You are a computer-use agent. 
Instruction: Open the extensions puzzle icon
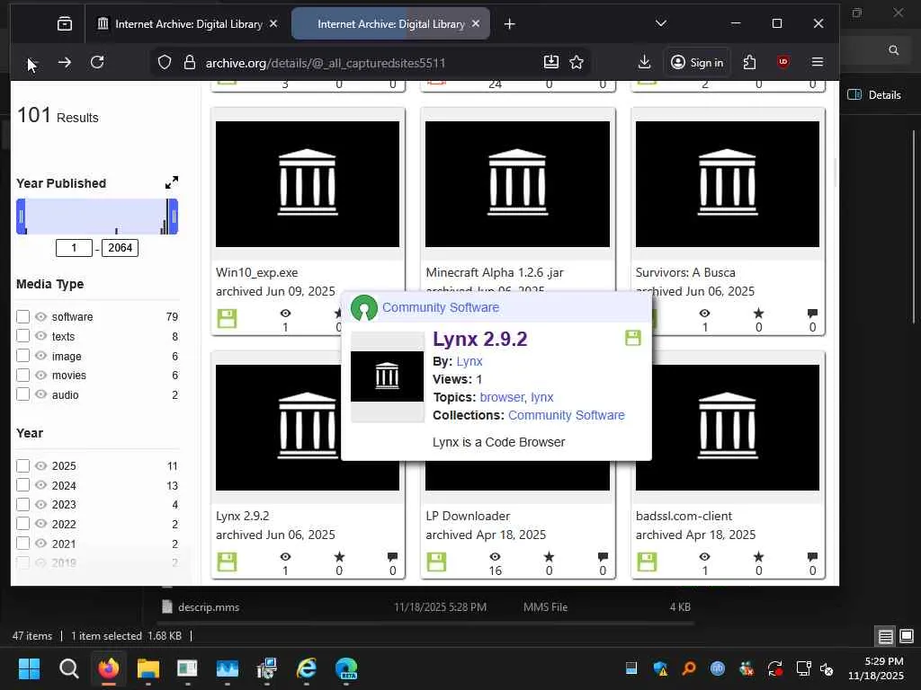coord(749,62)
